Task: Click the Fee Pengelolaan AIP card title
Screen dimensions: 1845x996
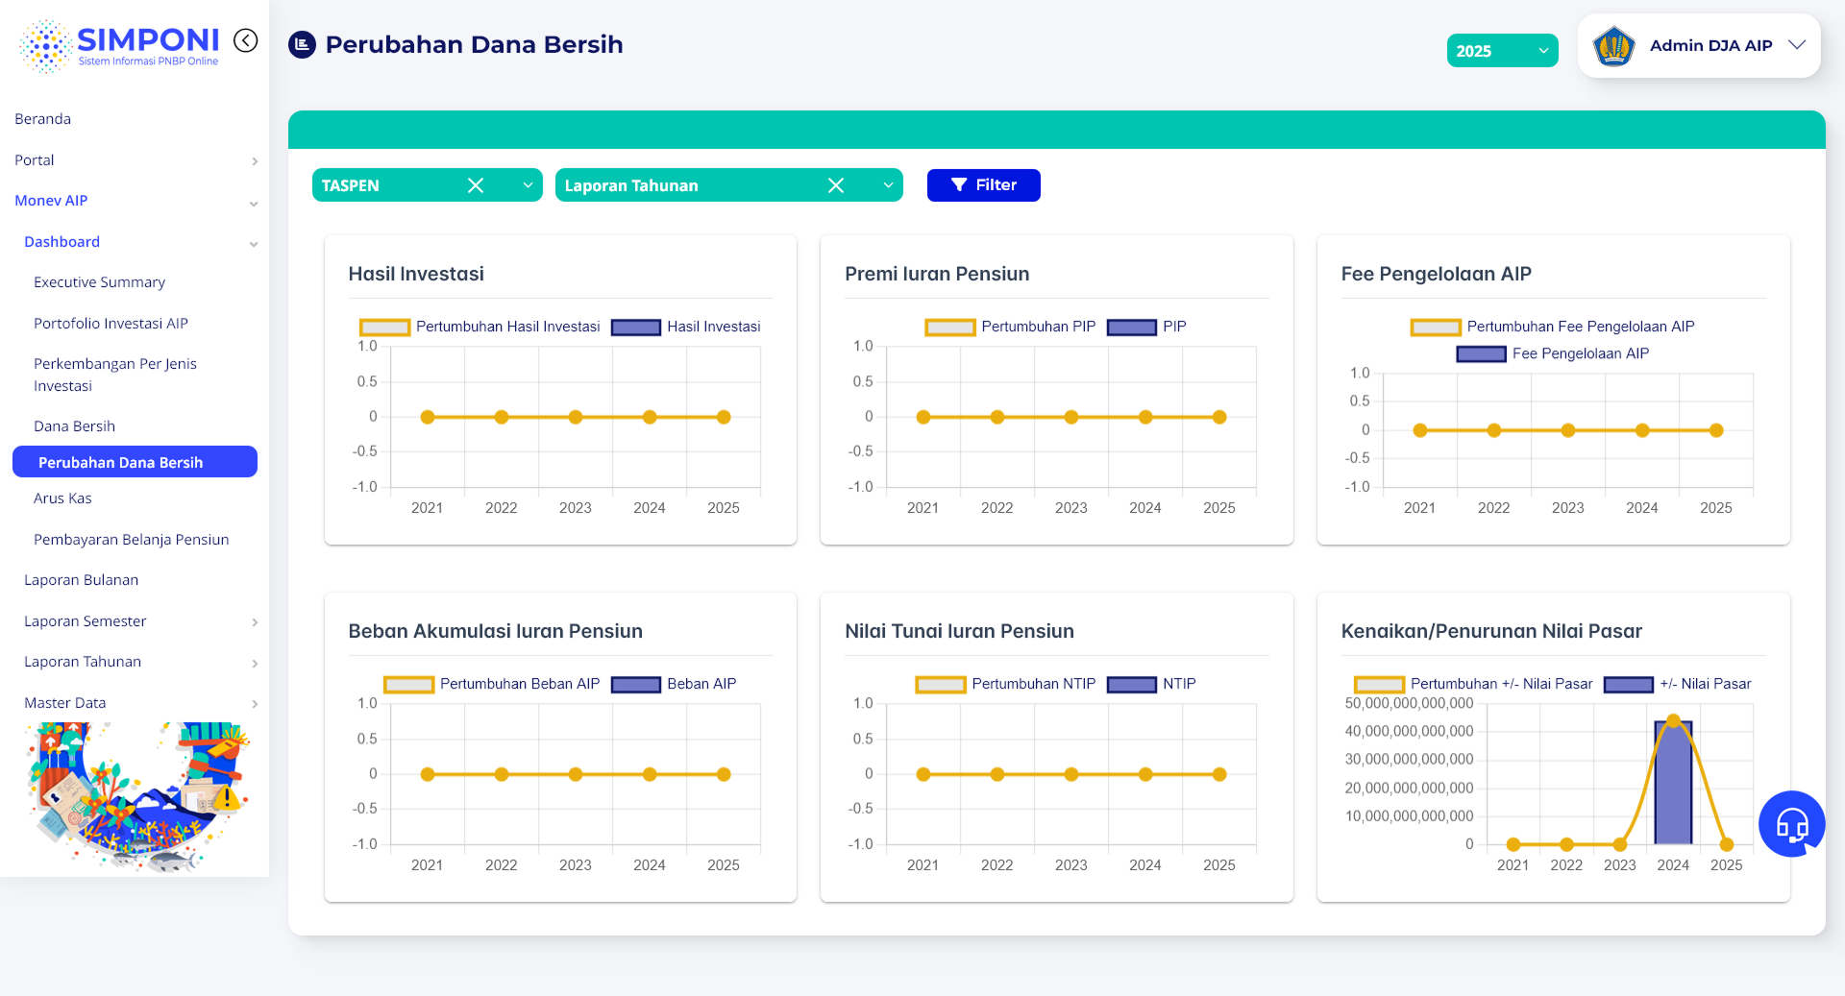Action: [x=1437, y=274]
